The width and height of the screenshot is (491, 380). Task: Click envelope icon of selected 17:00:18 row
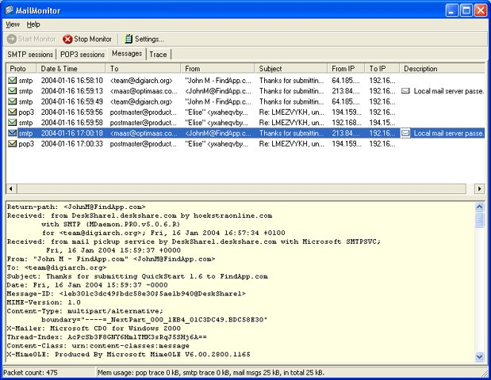click(12, 133)
